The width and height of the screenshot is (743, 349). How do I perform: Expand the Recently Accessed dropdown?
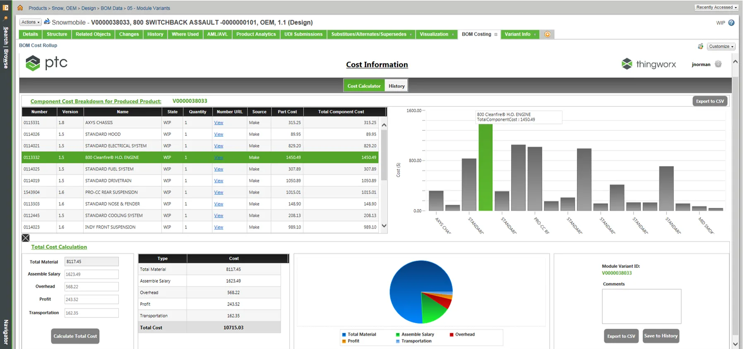[x=716, y=7]
